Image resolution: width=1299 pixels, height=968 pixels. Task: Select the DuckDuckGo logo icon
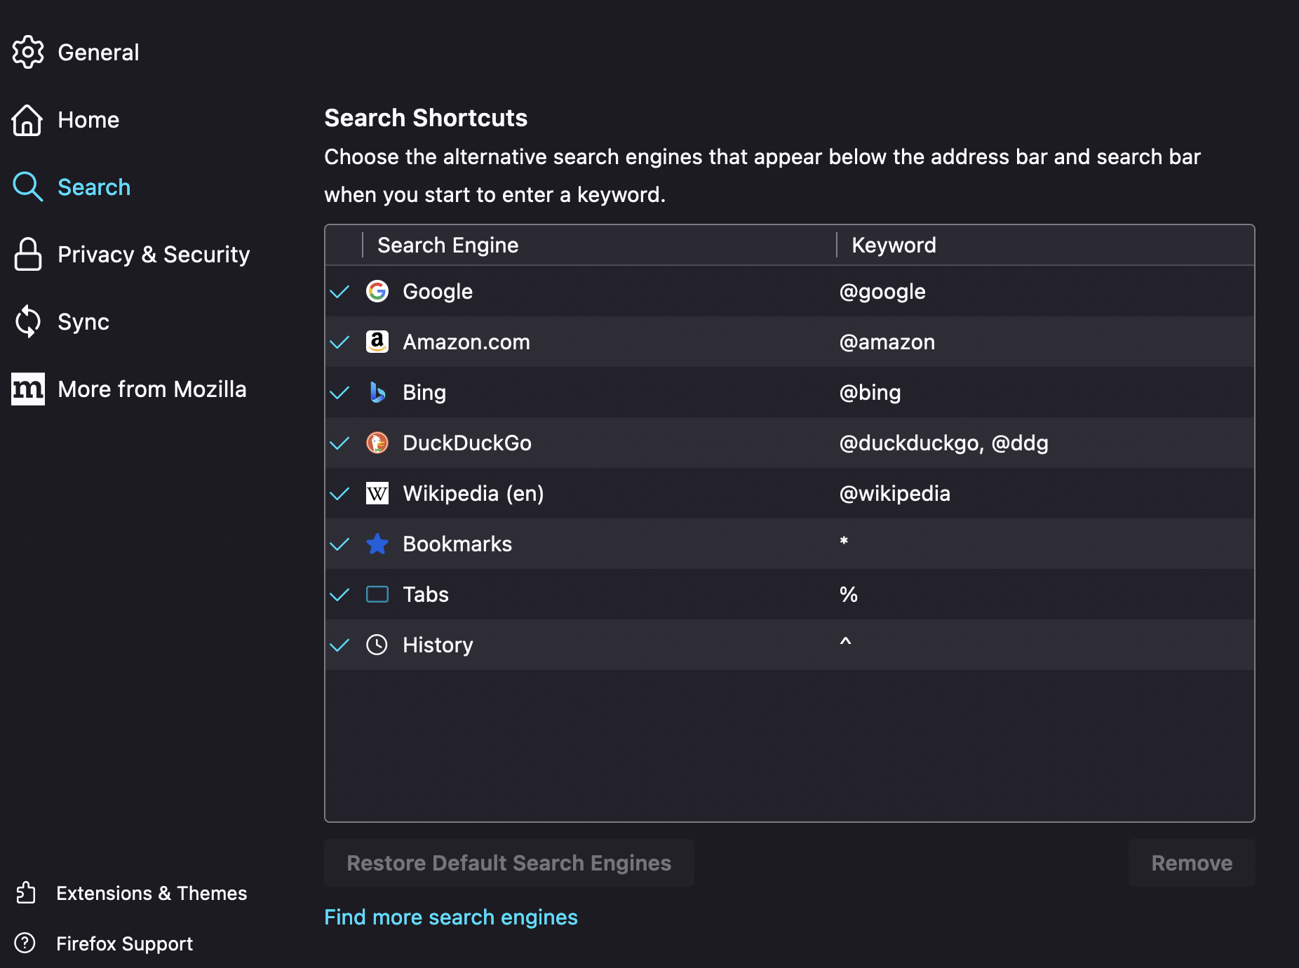377,443
